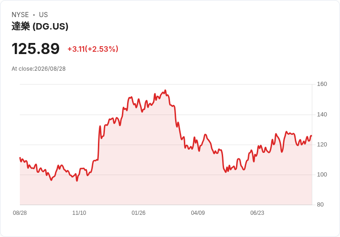This screenshot has width=340, height=237.
Task: Click the 80 price axis label
Action: point(320,205)
